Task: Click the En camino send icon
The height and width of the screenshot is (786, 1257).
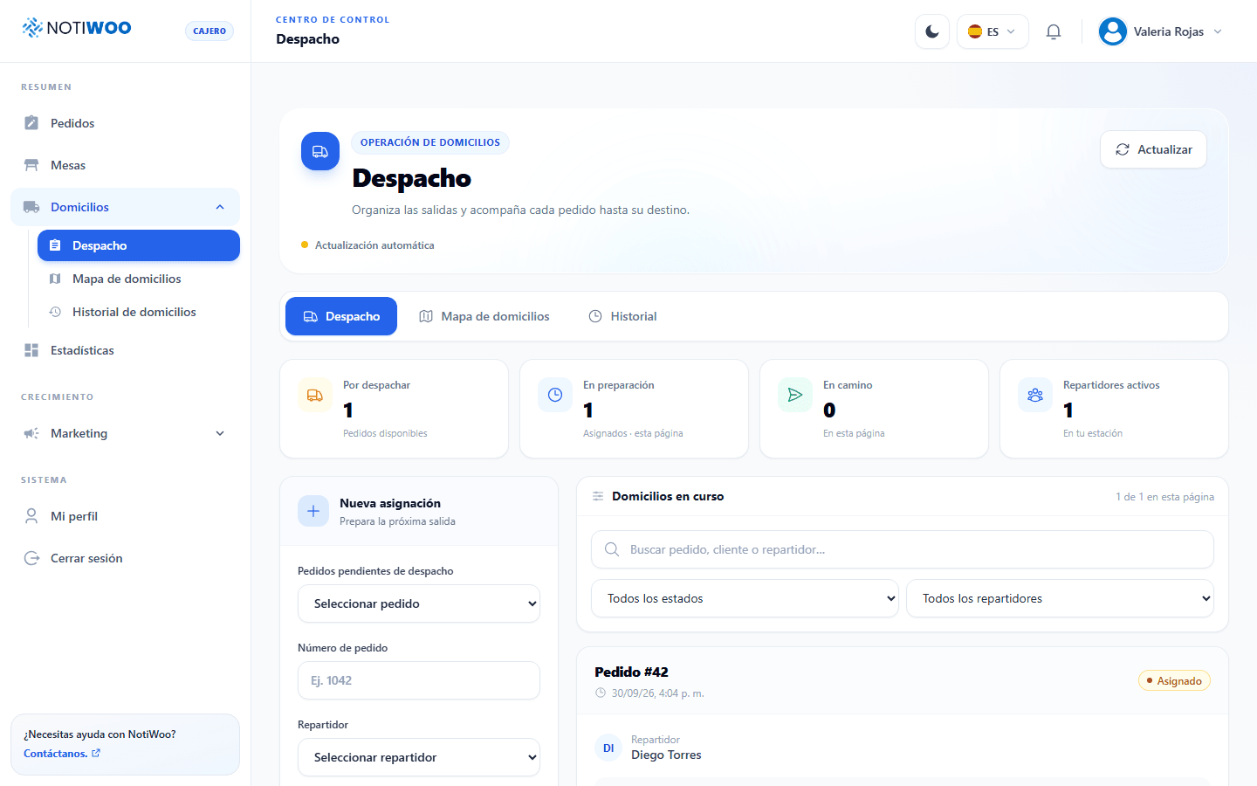Action: point(795,395)
